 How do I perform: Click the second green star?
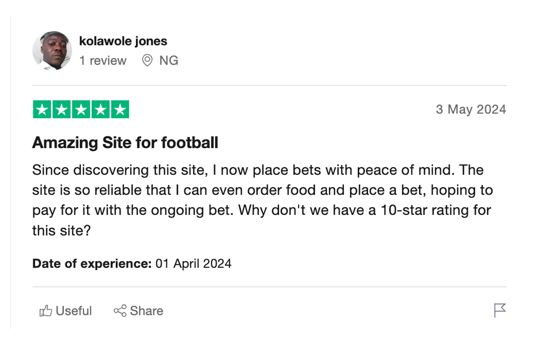[x=62, y=109]
